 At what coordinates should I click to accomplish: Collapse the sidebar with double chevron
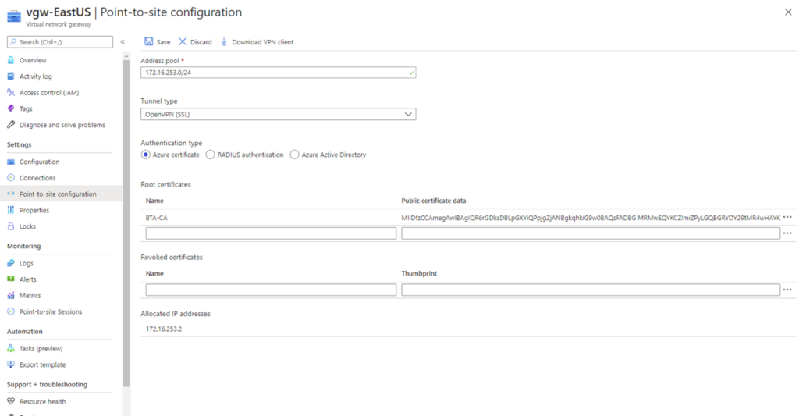tap(123, 42)
